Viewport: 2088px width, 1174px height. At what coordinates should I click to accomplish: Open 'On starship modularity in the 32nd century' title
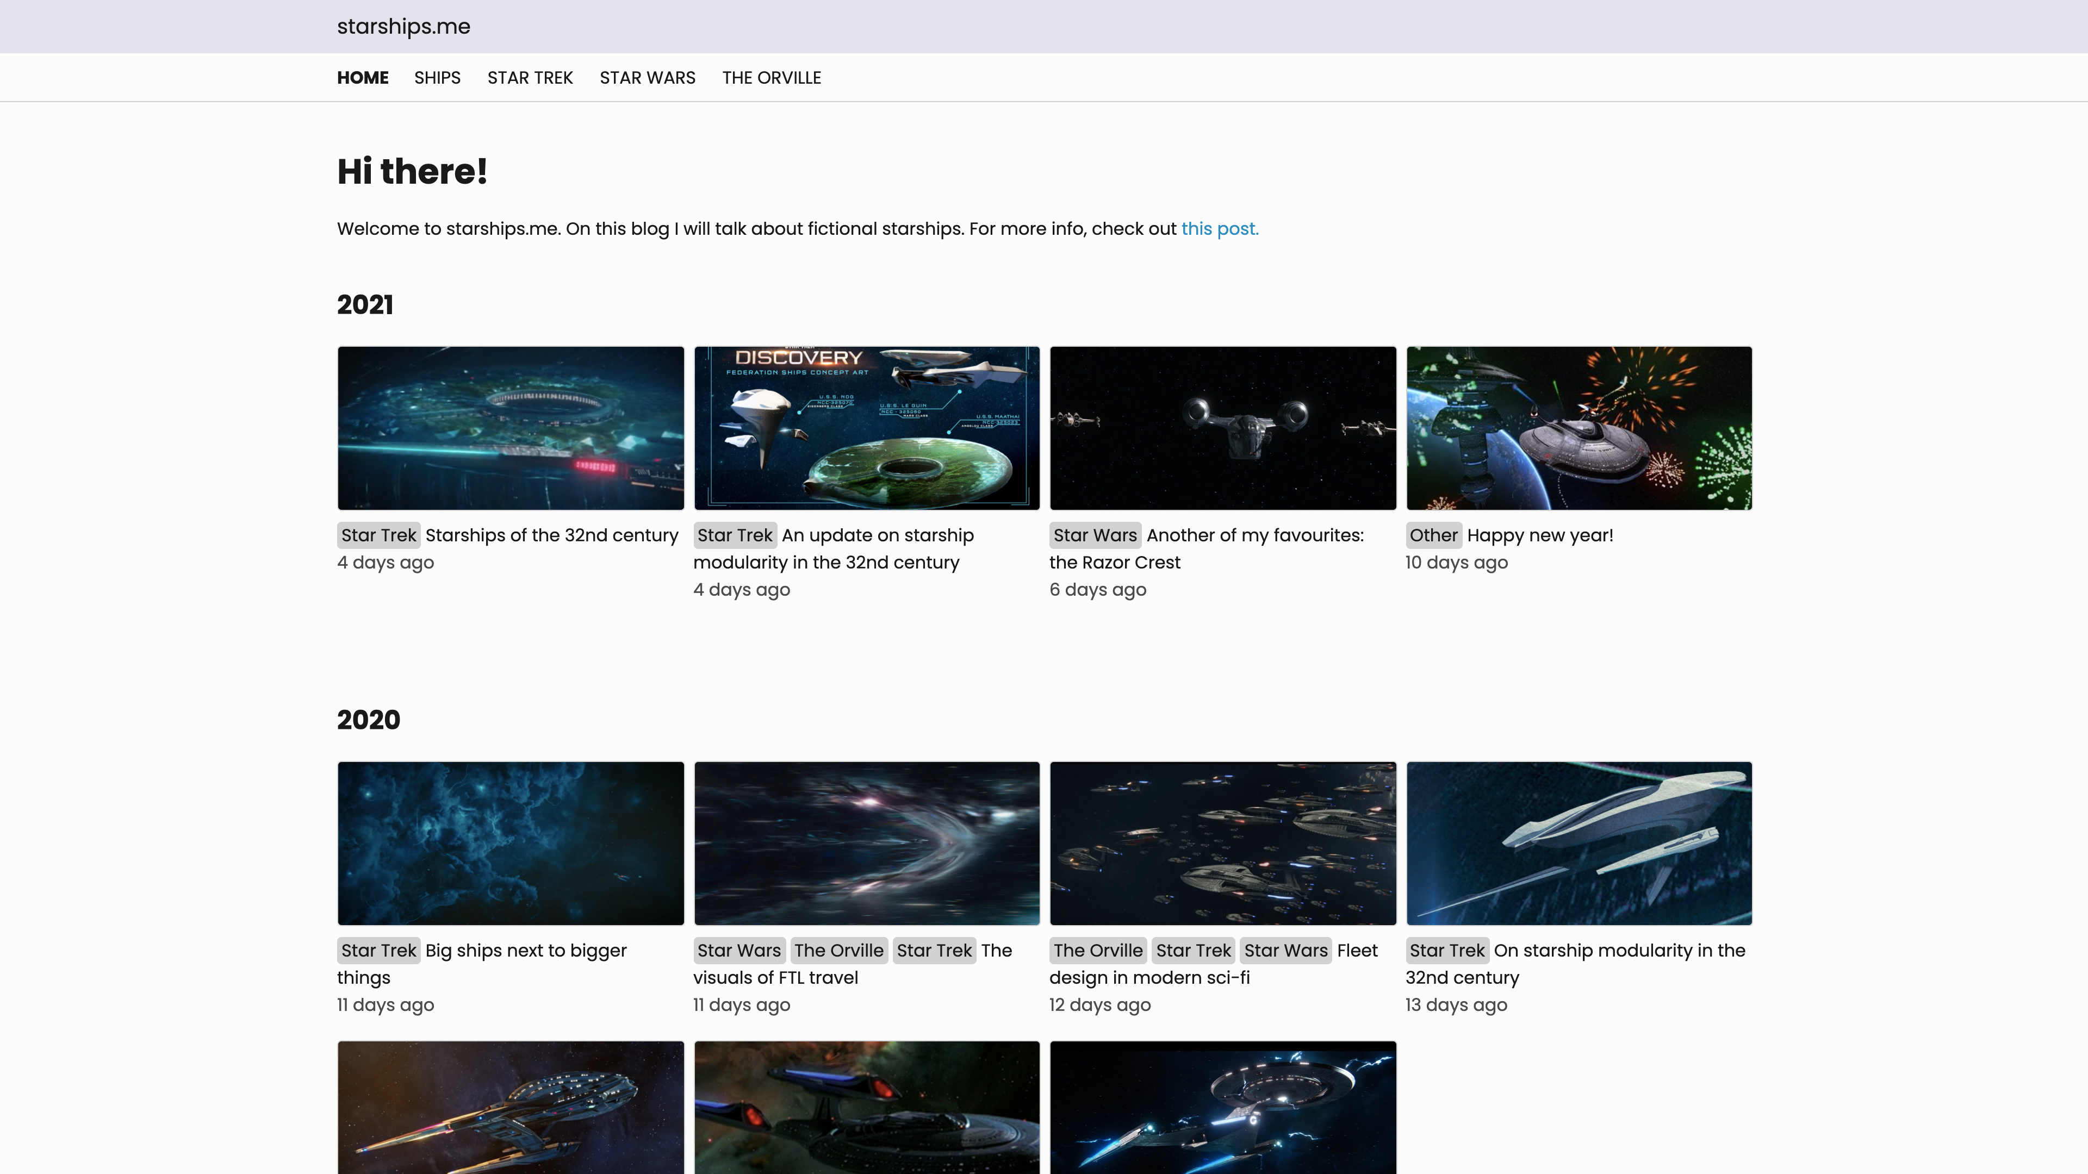(1619, 951)
